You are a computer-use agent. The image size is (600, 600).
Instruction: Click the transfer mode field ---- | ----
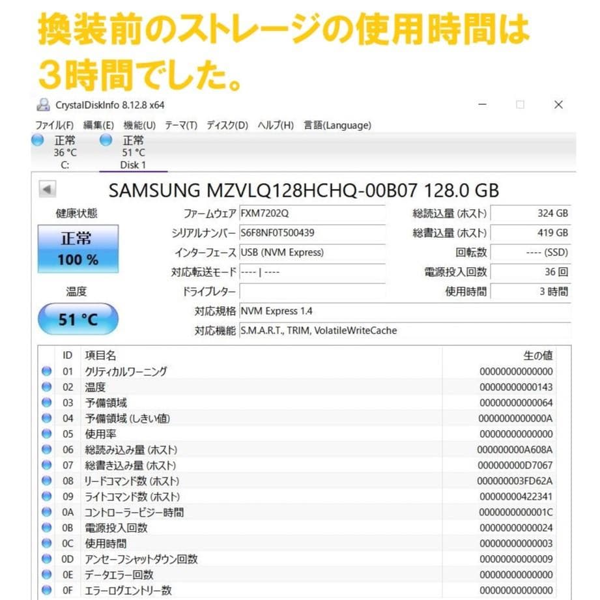pyautogui.click(x=312, y=272)
